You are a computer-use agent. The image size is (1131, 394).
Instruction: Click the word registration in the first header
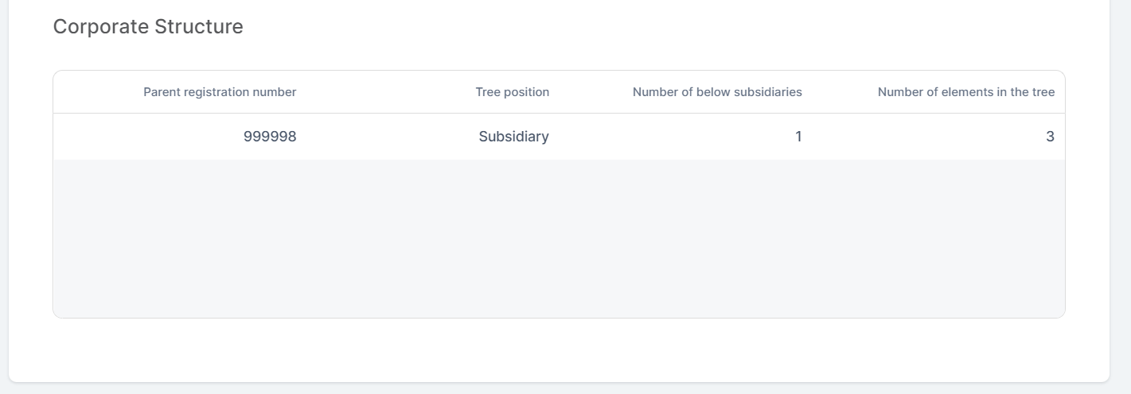pyautogui.click(x=215, y=92)
